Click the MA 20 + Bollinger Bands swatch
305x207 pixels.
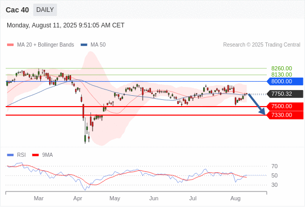tap(10, 45)
